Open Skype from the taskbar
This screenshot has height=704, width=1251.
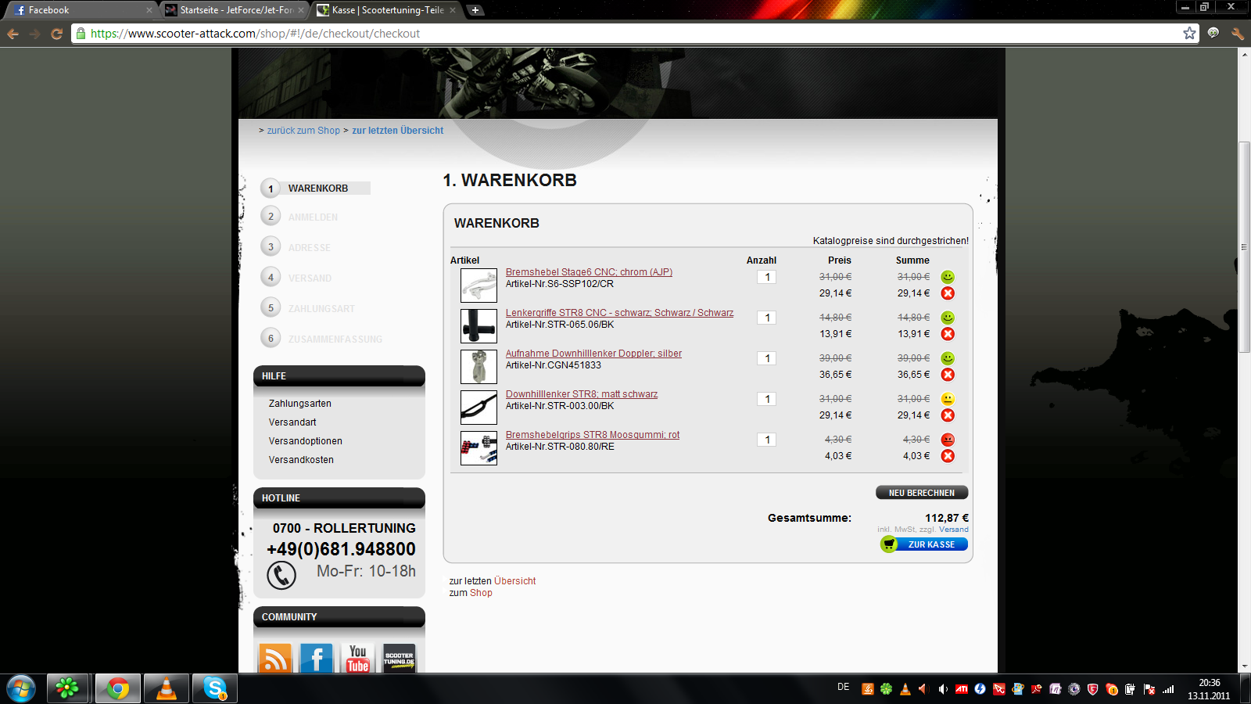click(x=214, y=689)
